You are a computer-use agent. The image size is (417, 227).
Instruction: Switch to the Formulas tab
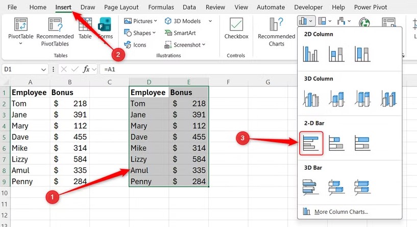[x=161, y=7]
